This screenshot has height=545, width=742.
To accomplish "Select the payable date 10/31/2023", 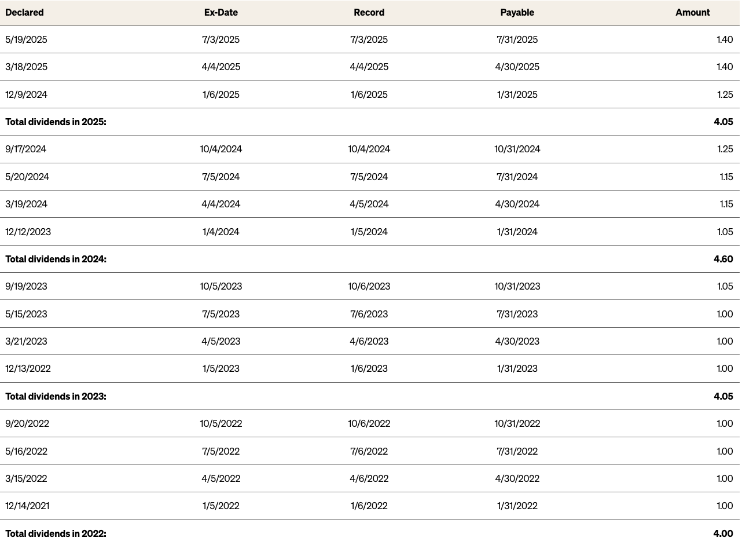I will point(517,286).
